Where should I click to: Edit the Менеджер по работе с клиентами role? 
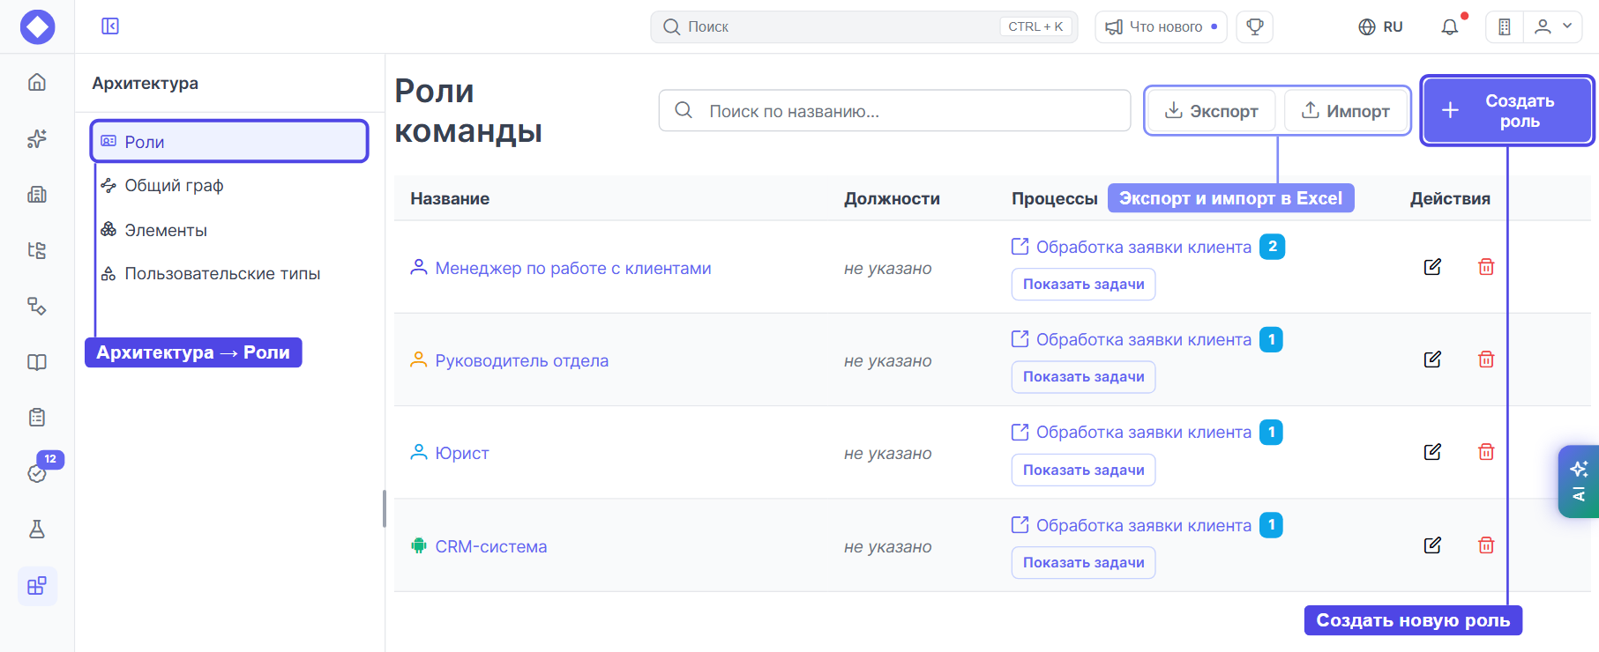tap(1432, 267)
